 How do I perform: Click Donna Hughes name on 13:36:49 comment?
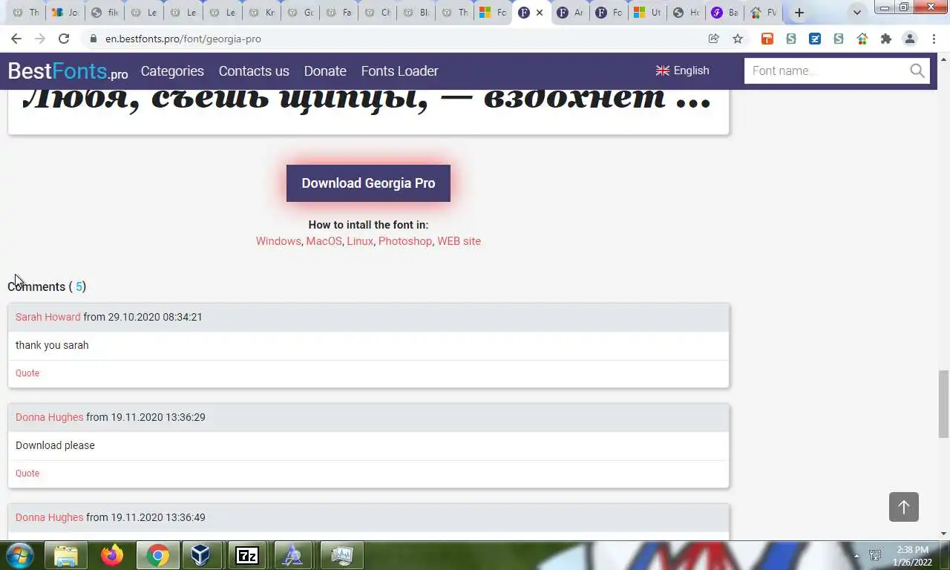(50, 517)
